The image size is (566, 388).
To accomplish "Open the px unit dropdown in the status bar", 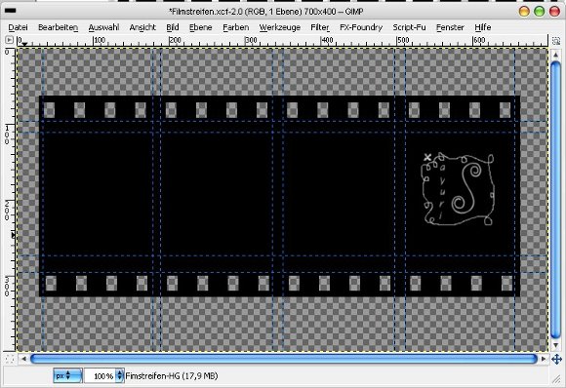I will 67,375.
